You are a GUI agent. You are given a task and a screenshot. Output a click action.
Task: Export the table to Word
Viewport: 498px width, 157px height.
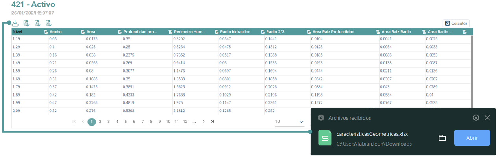point(48,23)
